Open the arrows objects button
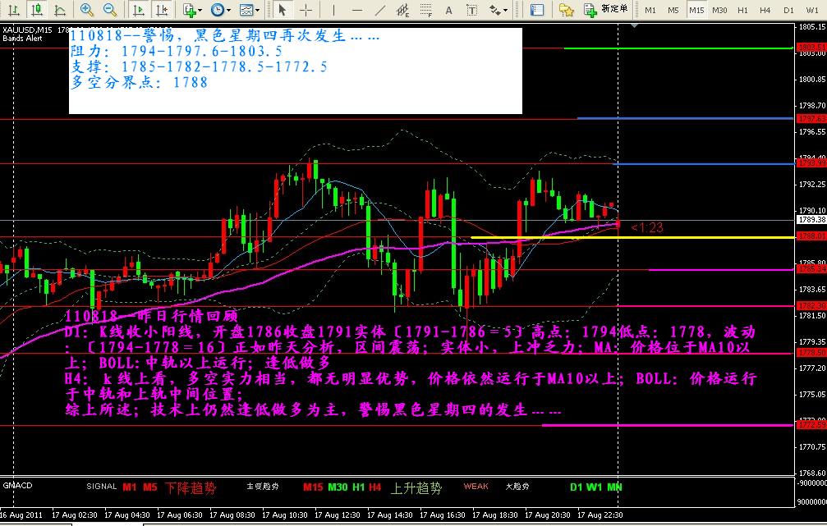827x526 pixels. coord(494,10)
